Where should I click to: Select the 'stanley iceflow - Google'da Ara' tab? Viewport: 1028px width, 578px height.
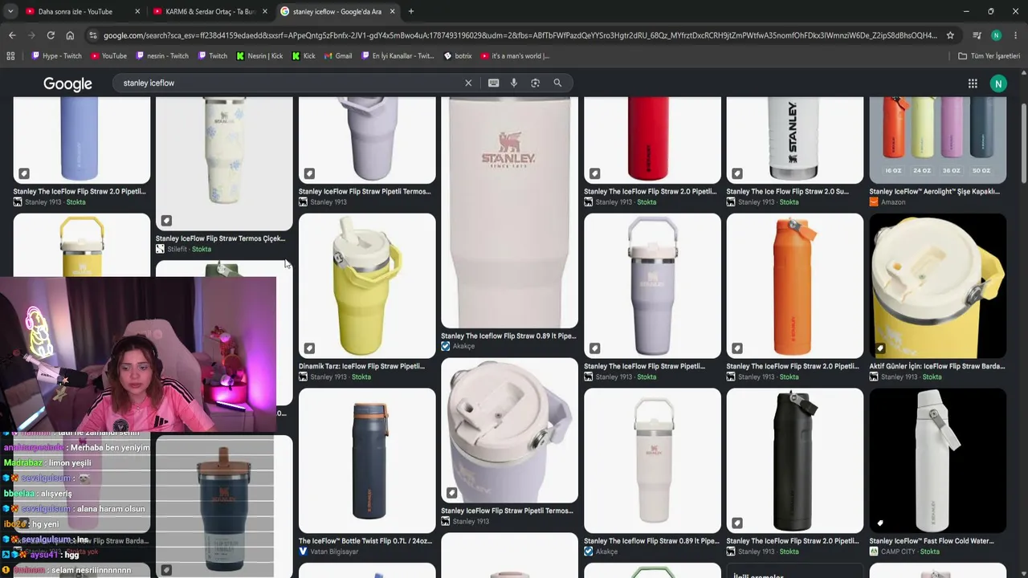[x=338, y=11]
